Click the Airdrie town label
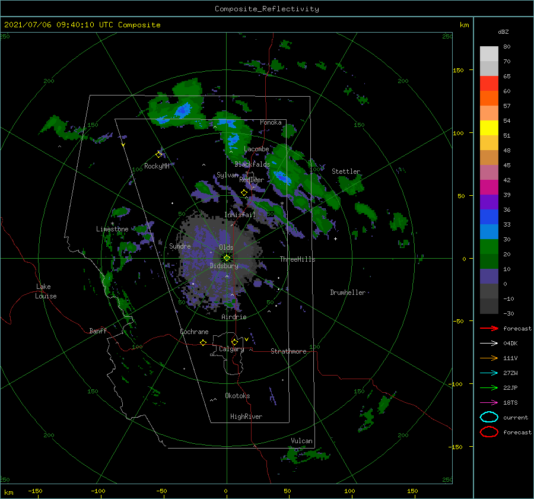 [x=234, y=317]
